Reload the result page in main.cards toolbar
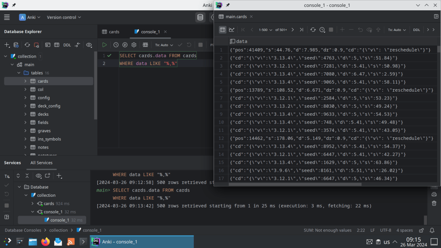 click(x=313, y=30)
